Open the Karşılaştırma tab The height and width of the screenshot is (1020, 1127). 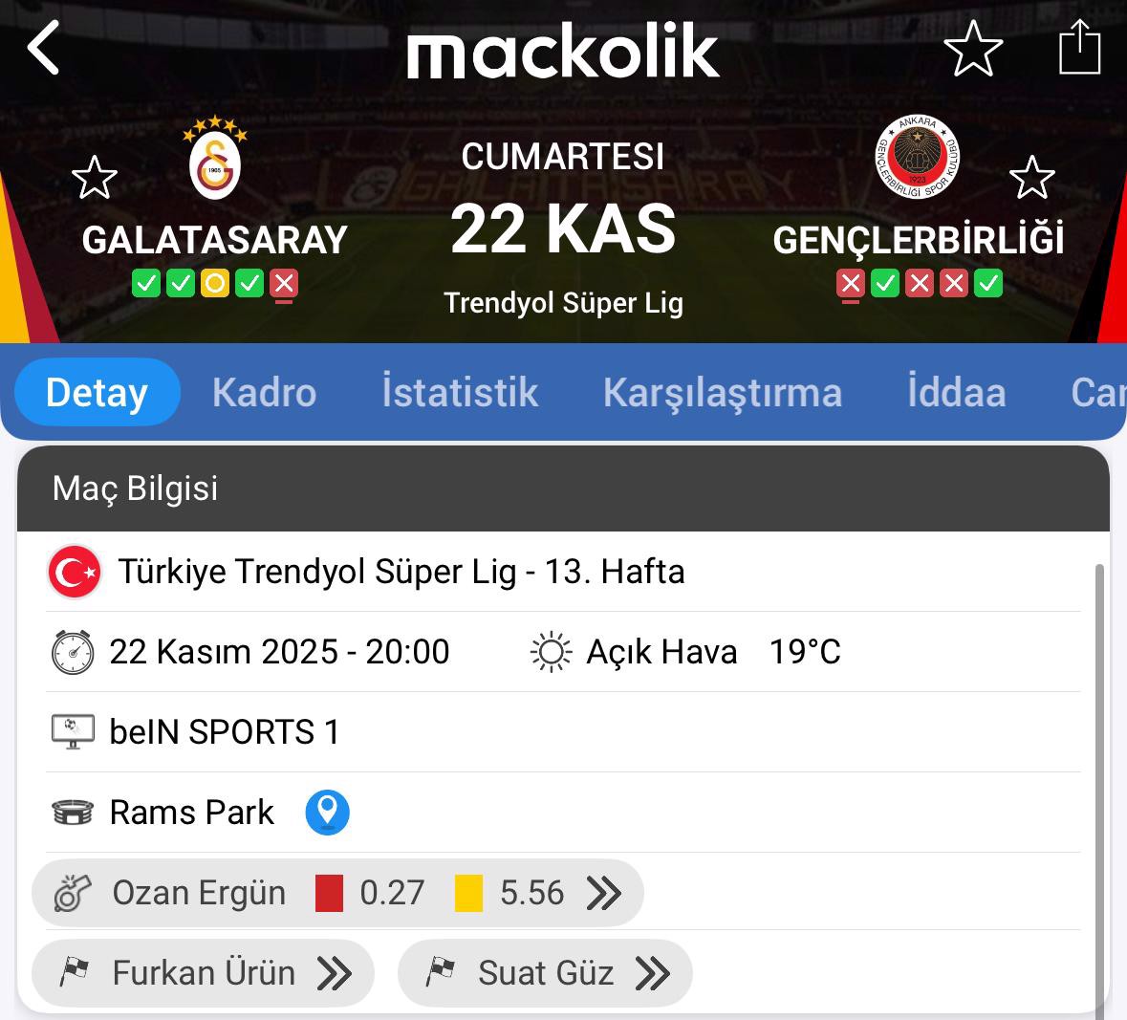[723, 393]
